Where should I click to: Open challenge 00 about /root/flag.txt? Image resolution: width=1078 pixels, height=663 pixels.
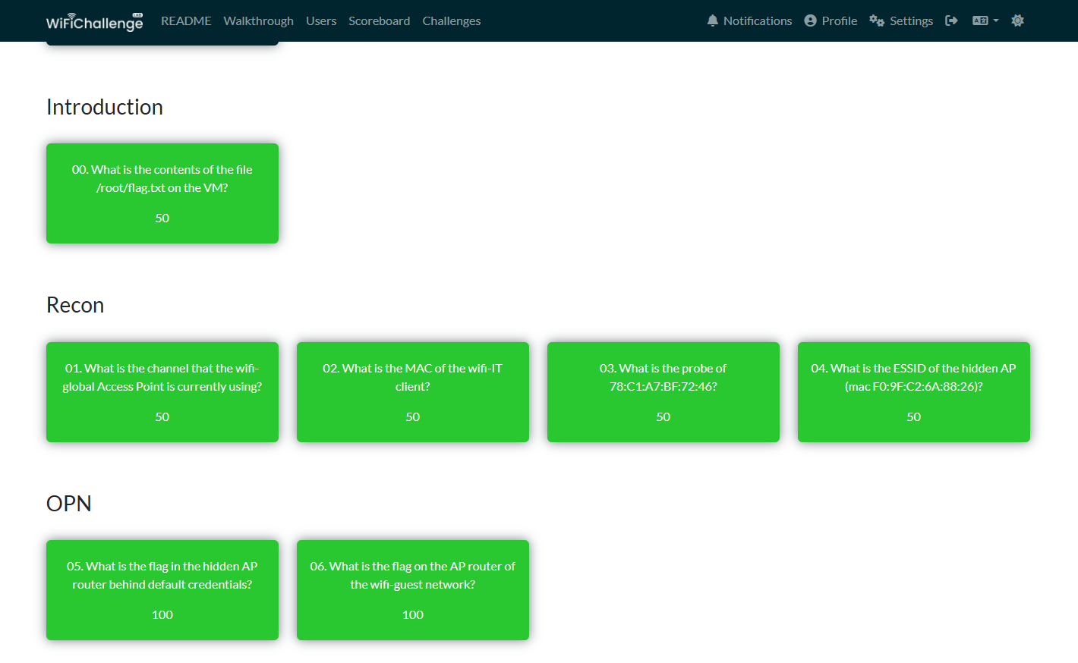(x=162, y=193)
